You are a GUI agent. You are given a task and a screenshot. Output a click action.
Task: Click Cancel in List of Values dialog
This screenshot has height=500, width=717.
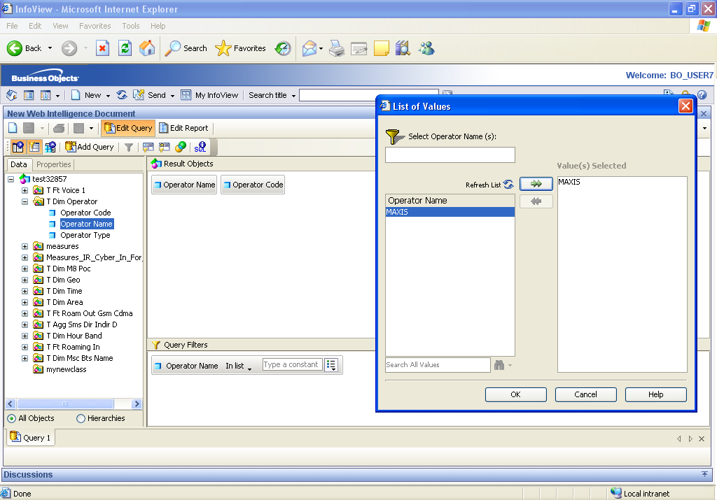tap(586, 394)
